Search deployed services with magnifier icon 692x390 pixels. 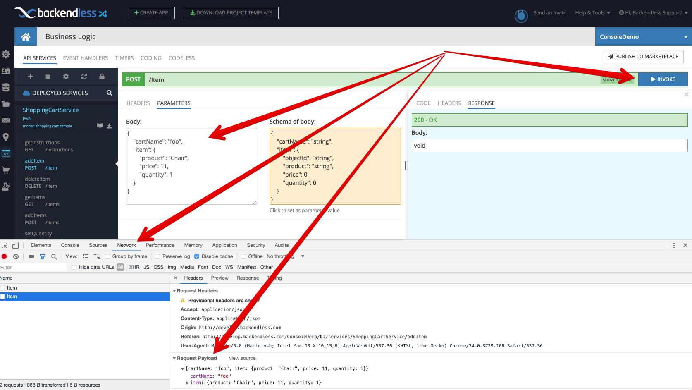click(x=109, y=93)
